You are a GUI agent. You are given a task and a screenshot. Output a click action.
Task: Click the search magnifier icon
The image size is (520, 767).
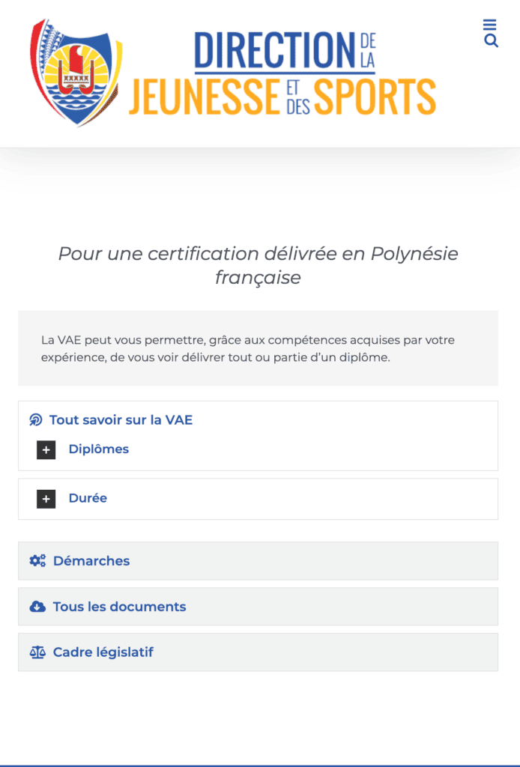click(491, 41)
